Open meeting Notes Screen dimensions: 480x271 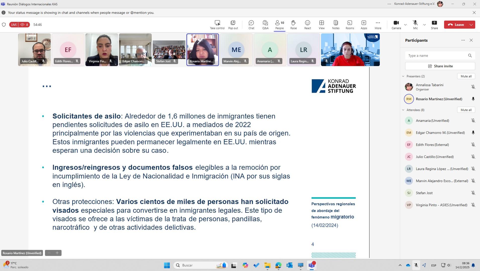point(336,25)
